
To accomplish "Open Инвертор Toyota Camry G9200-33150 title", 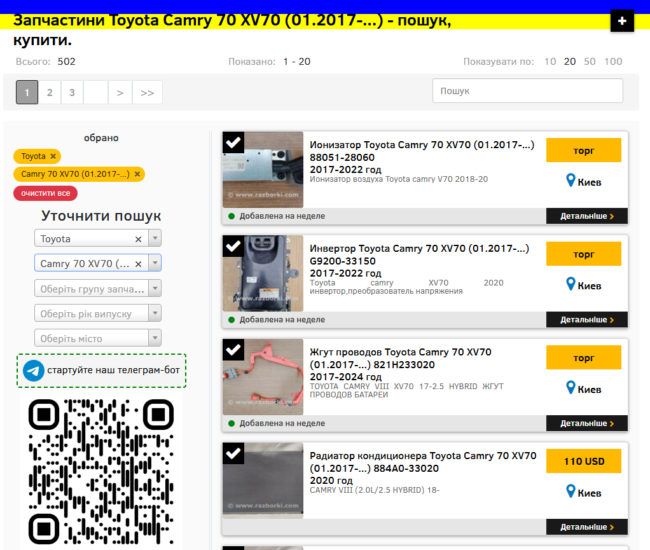I will coord(420,254).
